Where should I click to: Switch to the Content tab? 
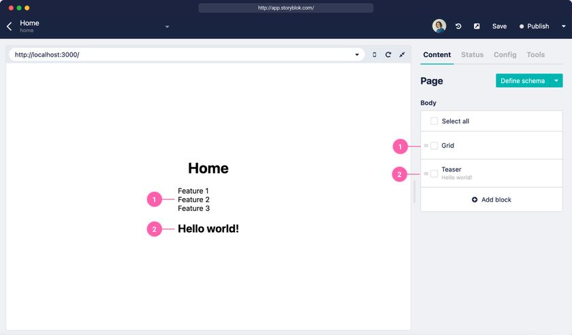pos(436,54)
